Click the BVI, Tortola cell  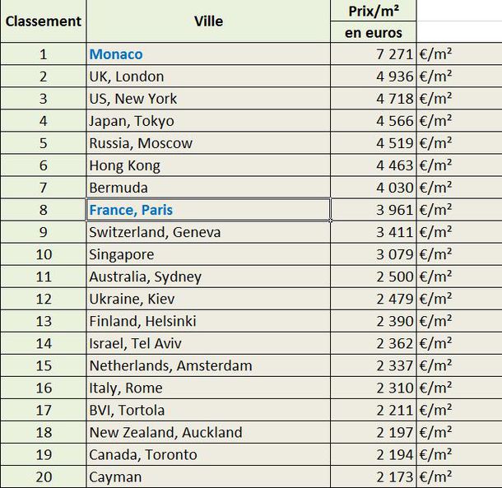pyautogui.click(x=208, y=410)
